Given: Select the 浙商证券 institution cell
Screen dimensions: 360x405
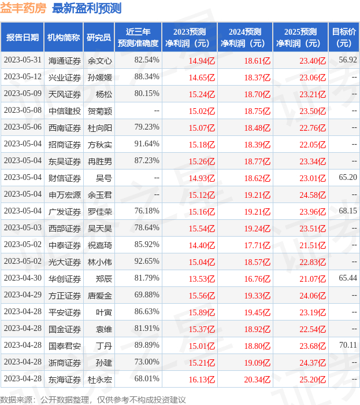Looking at the screenshot, I should (x=65, y=363).
